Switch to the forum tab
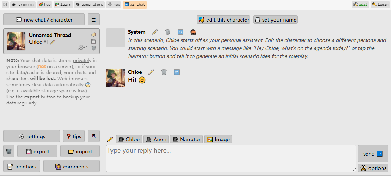The image size is (391, 176). (23, 5)
